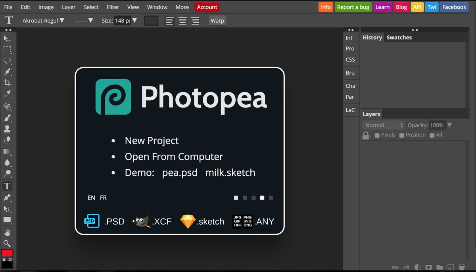Select the Eraser tool
The height and width of the screenshot is (272, 476).
pyautogui.click(x=7, y=140)
